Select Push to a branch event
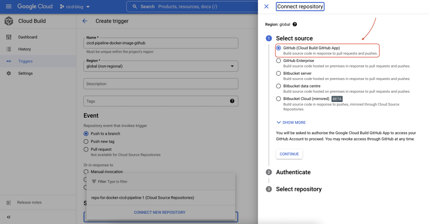Screen dimensions: 429x224 pyautogui.click(x=86, y=134)
